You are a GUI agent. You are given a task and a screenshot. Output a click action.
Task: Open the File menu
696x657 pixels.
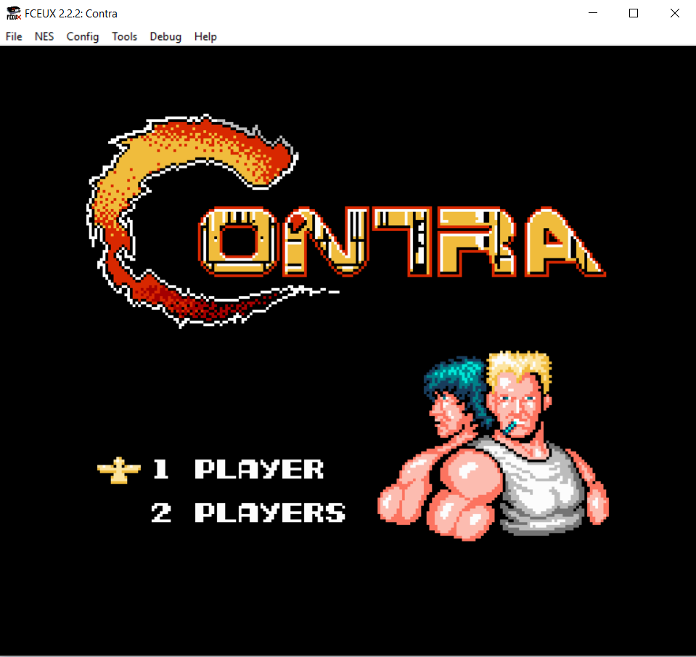(14, 36)
